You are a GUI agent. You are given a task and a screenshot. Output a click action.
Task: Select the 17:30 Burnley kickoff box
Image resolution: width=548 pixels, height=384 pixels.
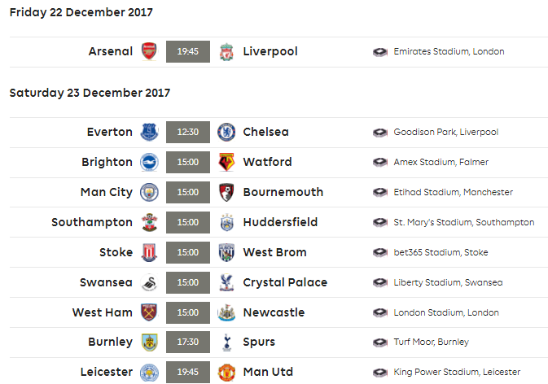(x=188, y=343)
